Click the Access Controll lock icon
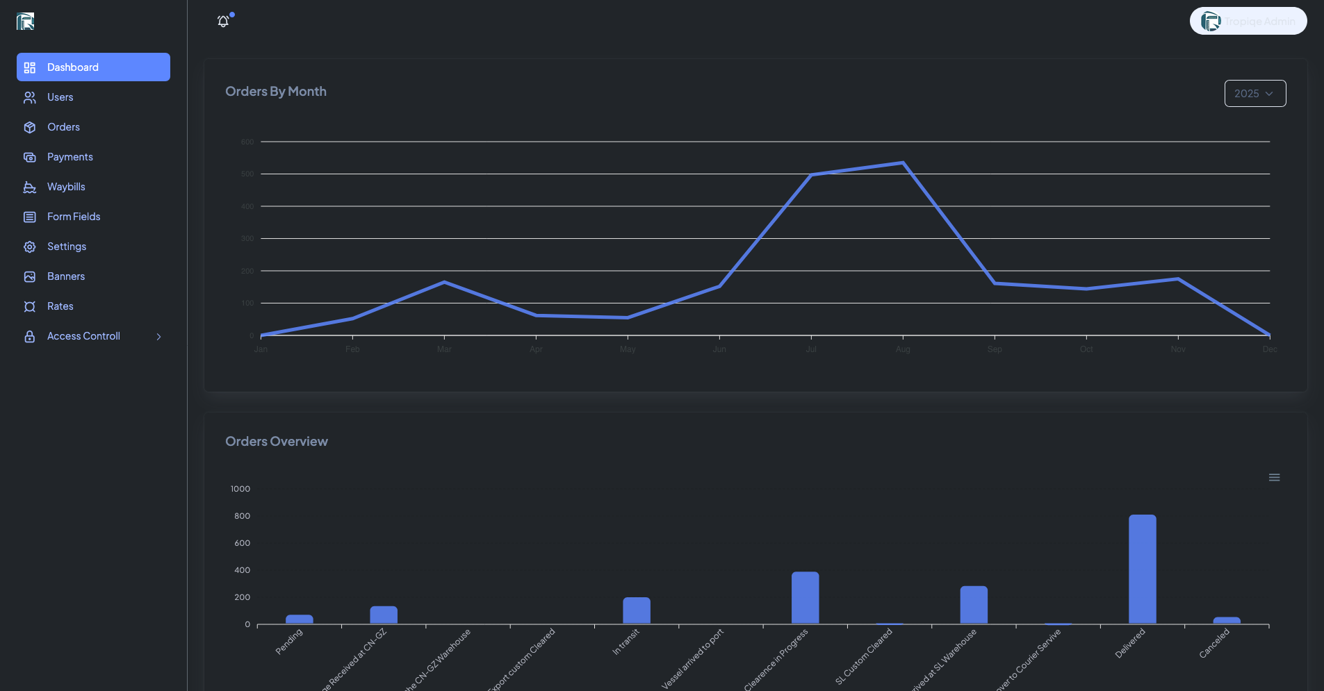 click(30, 337)
